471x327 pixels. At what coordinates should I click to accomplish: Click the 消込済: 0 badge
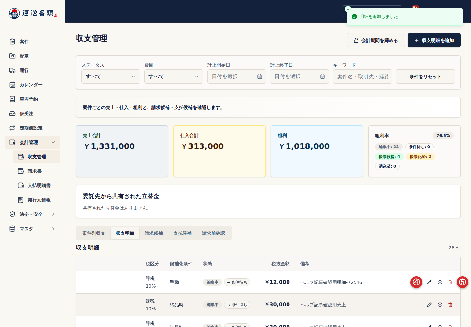[x=388, y=166]
